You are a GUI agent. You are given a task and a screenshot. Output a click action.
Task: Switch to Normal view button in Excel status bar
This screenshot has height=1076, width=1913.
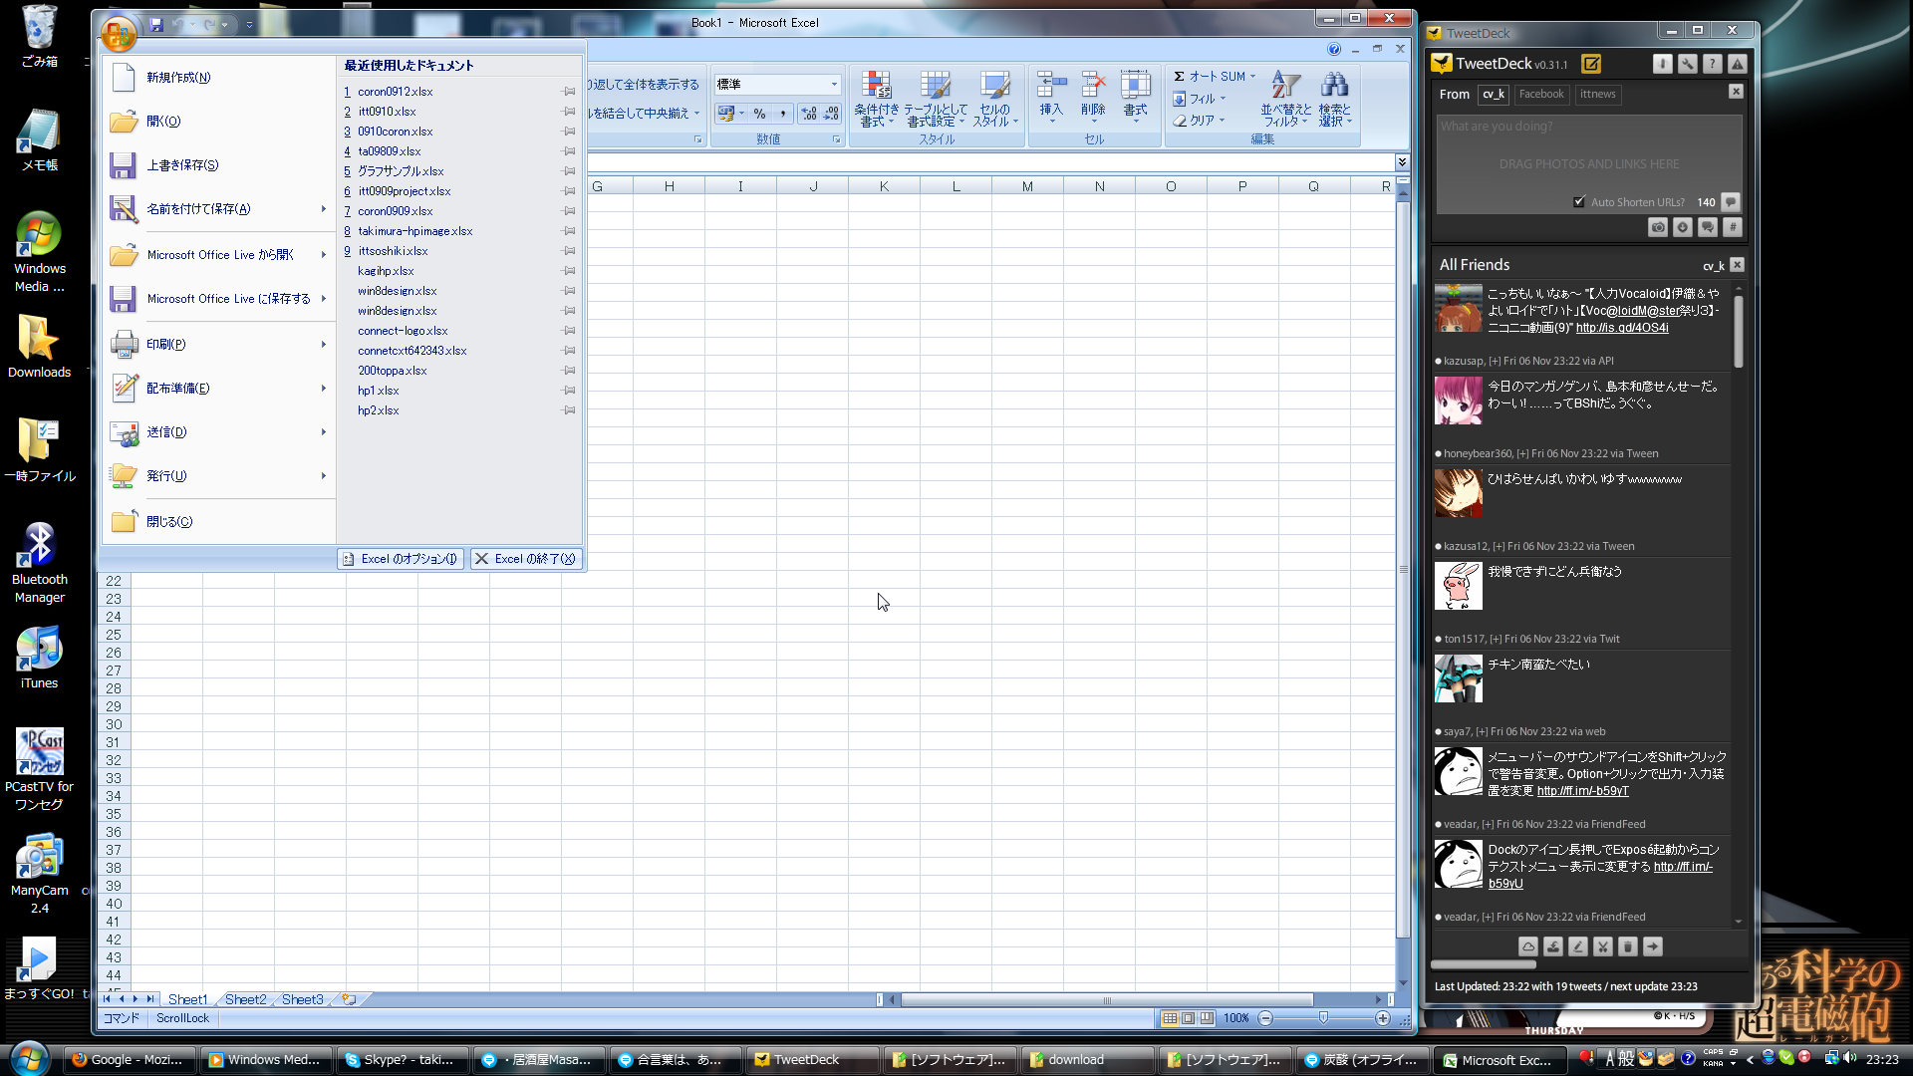(x=1170, y=1018)
